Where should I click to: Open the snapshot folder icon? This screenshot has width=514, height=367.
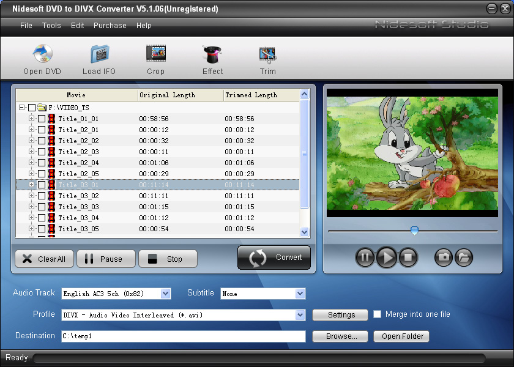(464, 258)
